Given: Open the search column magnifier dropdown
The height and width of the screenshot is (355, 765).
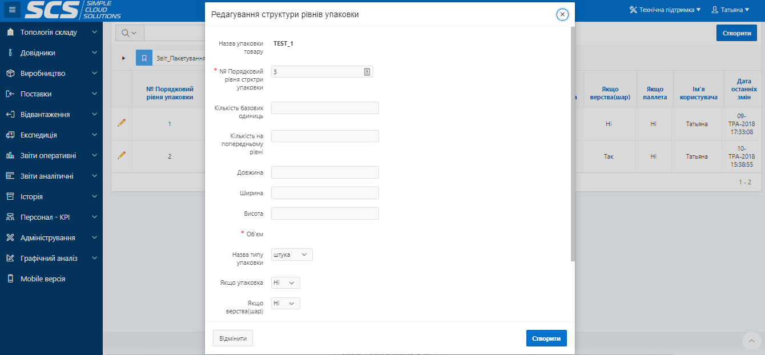Looking at the screenshot, I should point(130,33).
